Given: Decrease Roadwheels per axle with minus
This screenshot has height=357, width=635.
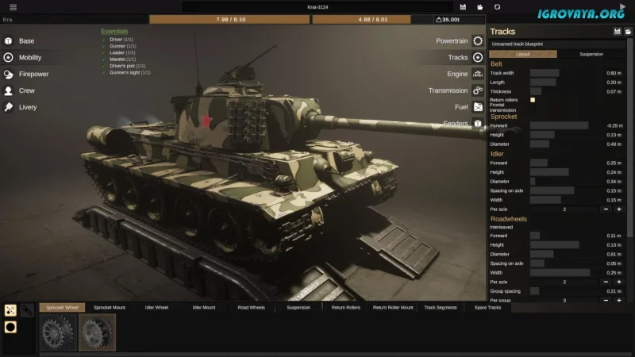Looking at the screenshot, I should [606, 282].
